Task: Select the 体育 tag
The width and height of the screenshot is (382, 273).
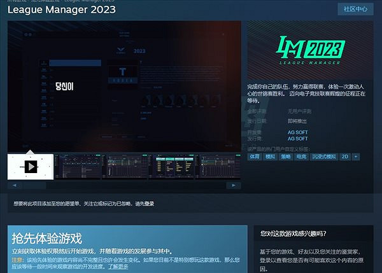Action: point(255,156)
